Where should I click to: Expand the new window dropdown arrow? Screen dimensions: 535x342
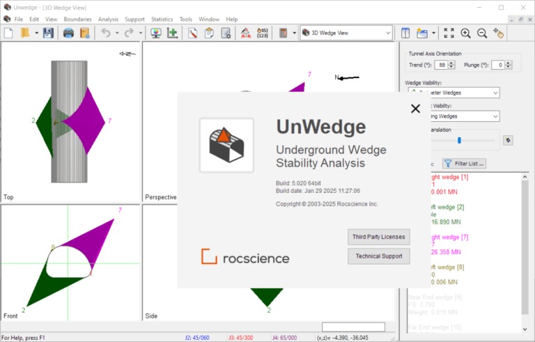(433, 33)
